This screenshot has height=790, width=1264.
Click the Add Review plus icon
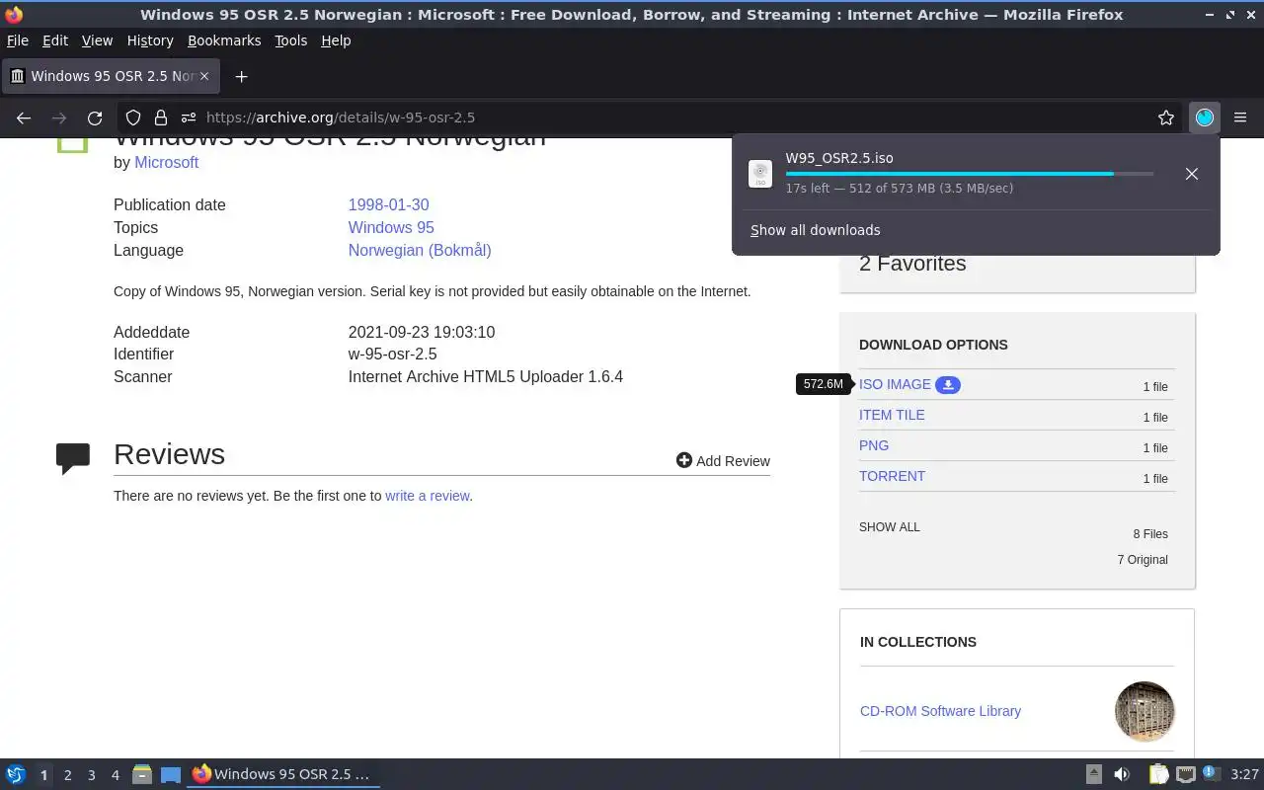click(684, 460)
